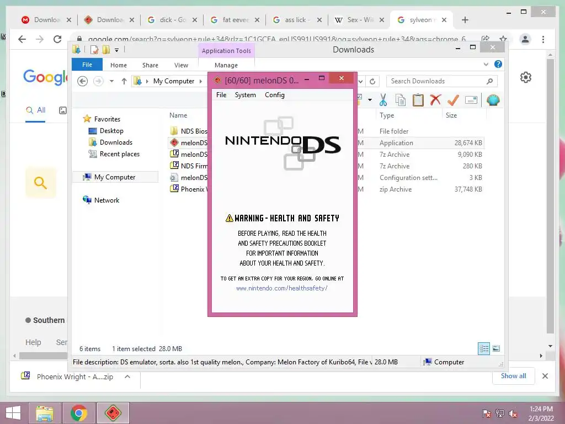Expand the Explorer ribbon chevron
This screenshot has width=565, height=424.
pos(486,64)
